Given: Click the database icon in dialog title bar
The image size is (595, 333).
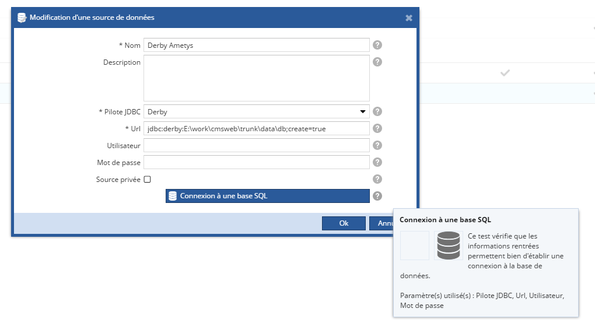Looking at the screenshot, I should point(22,17).
